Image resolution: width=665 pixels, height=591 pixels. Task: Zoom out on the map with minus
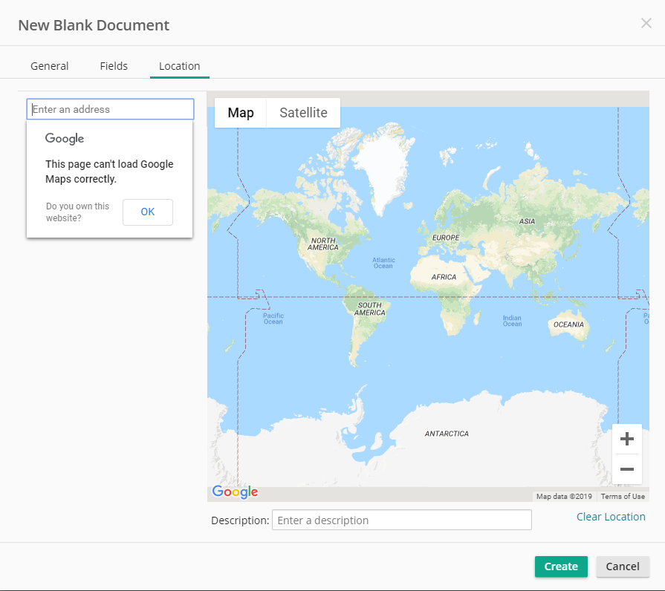tap(626, 469)
